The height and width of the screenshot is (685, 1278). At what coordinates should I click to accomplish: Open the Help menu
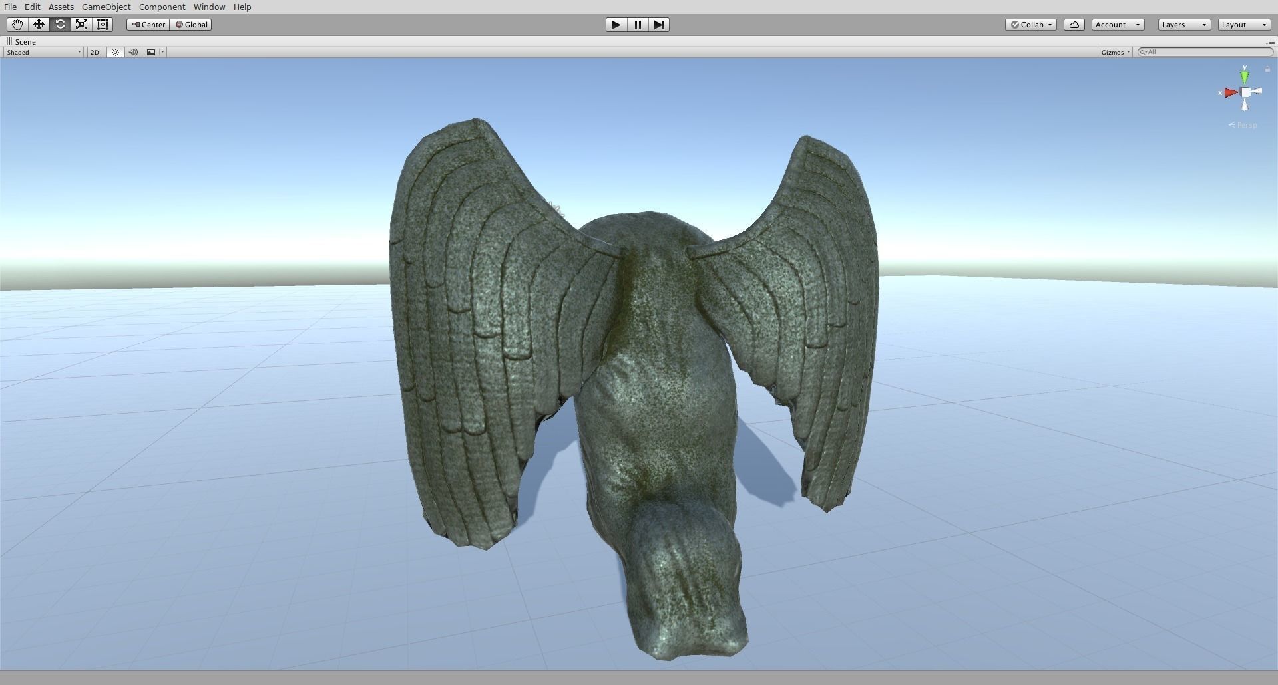tap(242, 7)
